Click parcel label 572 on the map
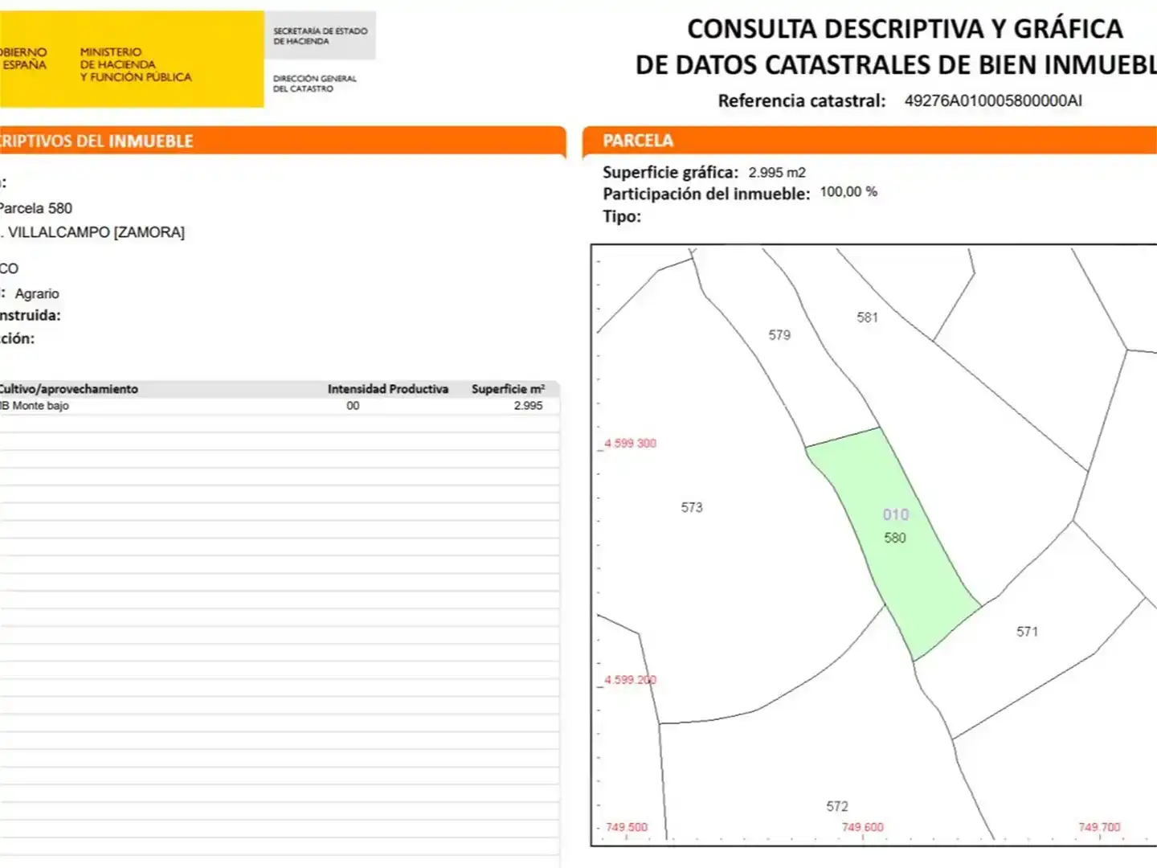 point(837,806)
